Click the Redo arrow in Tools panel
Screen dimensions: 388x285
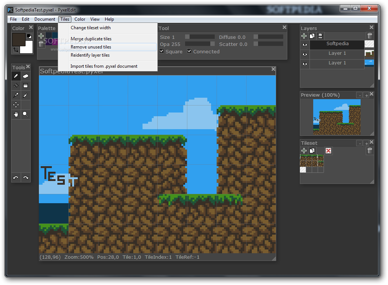[26, 178]
